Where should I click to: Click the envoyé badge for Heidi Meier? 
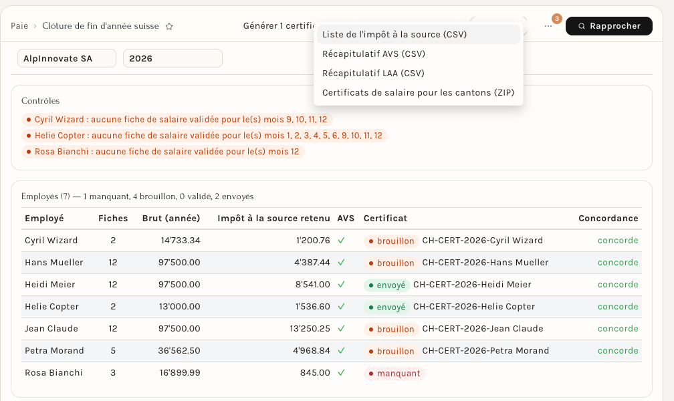pyautogui.click(x=387, y=285)
